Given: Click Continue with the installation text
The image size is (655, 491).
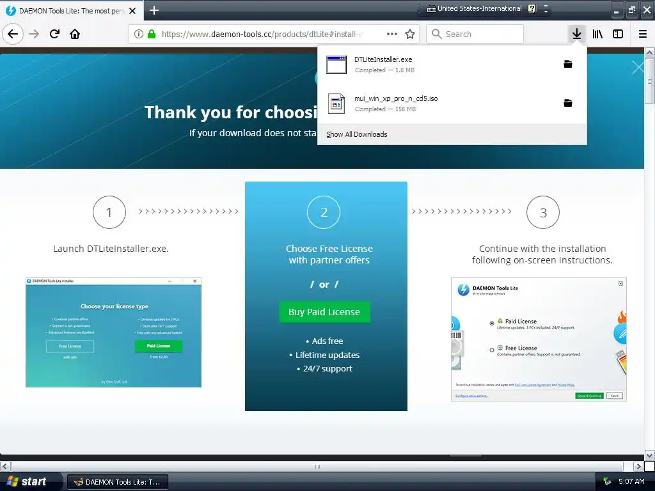Looking at the screenshot, I should [x=542, y=254].
